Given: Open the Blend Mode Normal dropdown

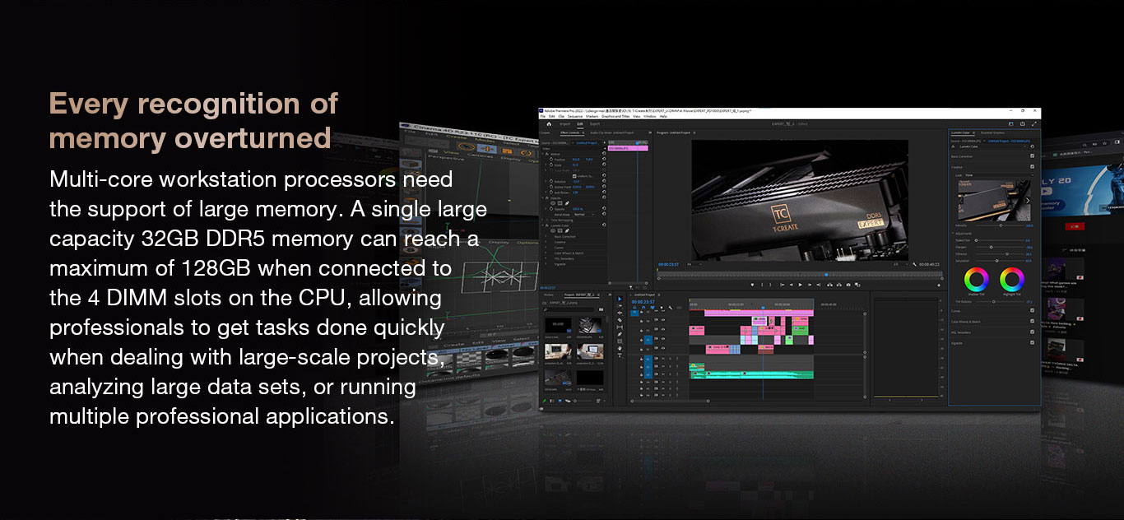Looking at the screenshot, I should (584, 215).
